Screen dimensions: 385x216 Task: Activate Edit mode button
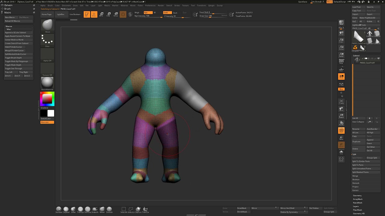pos(87,14)
